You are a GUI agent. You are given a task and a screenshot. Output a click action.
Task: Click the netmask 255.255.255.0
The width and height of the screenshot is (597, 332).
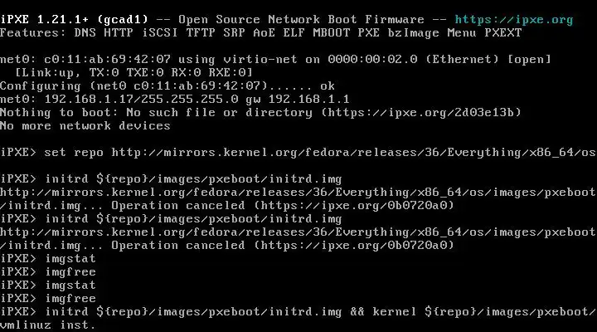pos(186,100)
